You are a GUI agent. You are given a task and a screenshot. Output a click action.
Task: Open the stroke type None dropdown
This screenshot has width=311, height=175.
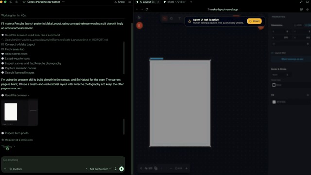pyautogui.click(x=292, y=85)
